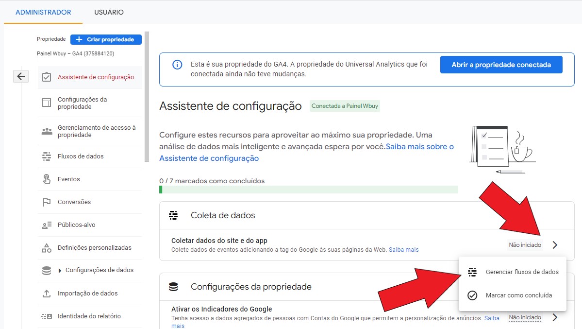Image resolution: width=582 pixels, height=329 pixels.
Task: Click Gerenciamento de acesso people icon
Action: 47,131
